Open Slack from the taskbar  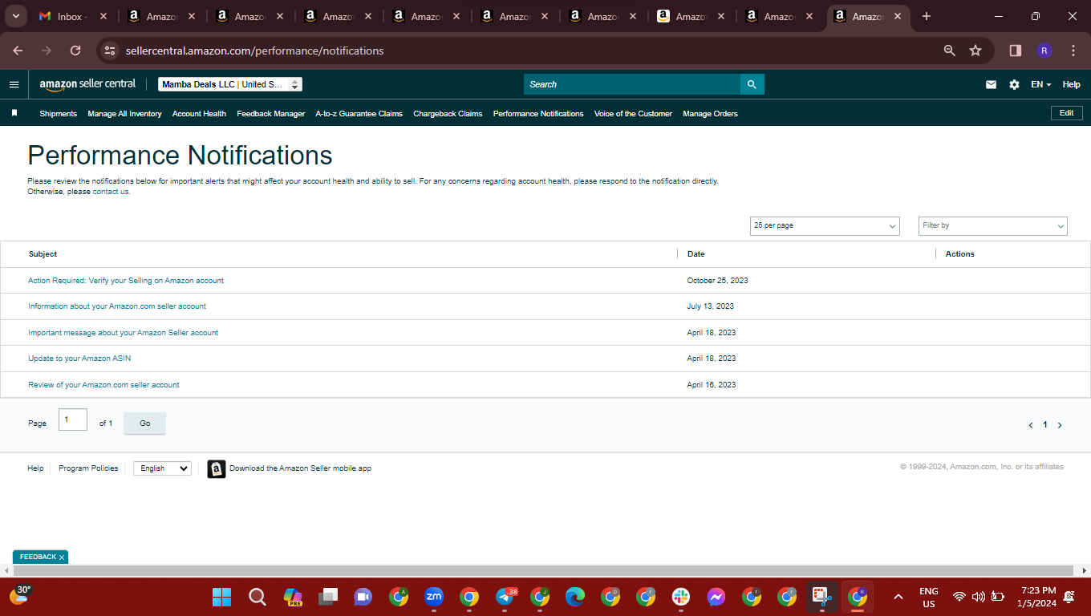(x=681, y=597)
